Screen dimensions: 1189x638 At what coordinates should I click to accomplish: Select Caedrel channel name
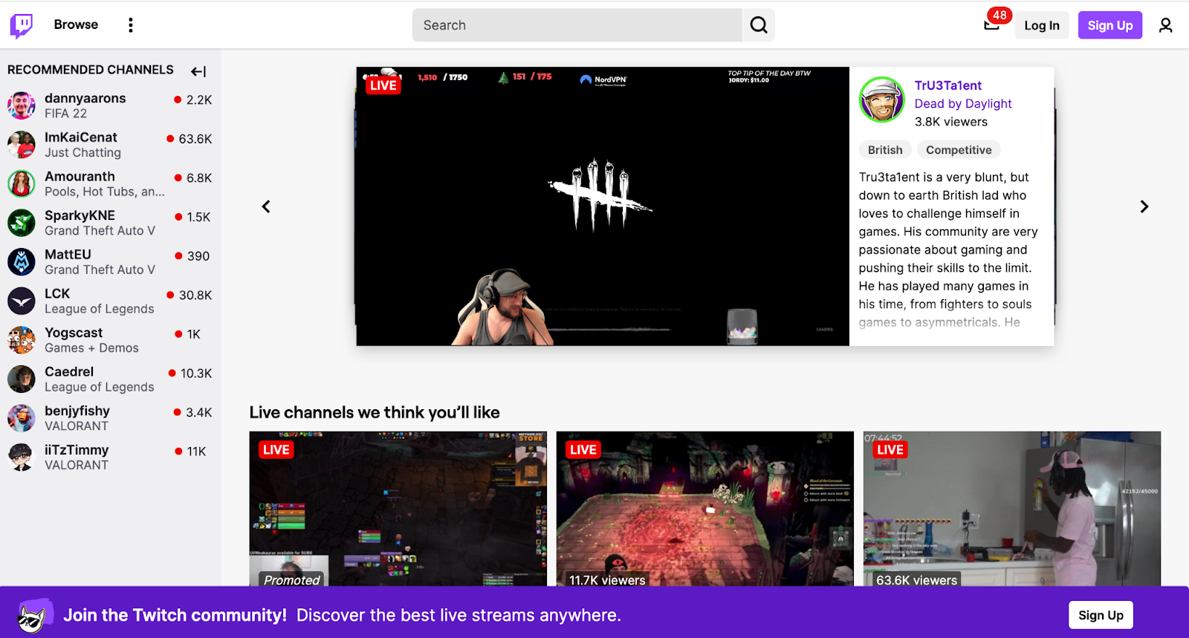tap(69, 371)
